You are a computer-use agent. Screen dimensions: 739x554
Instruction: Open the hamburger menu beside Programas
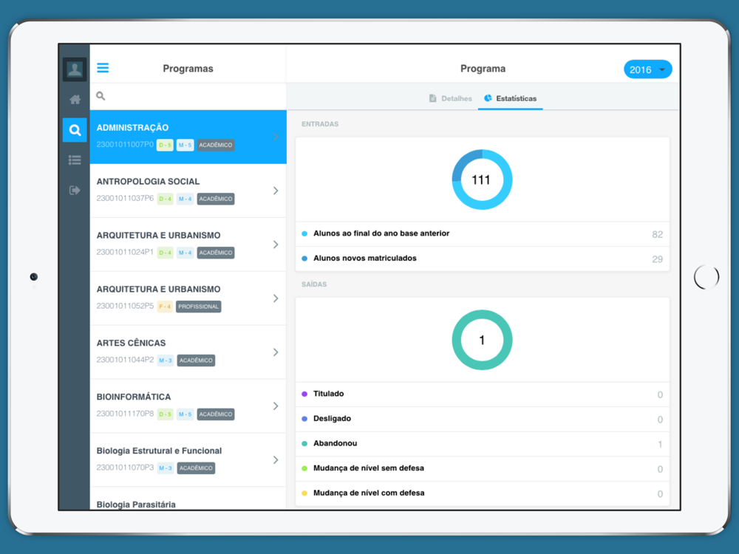click(103, 68)
